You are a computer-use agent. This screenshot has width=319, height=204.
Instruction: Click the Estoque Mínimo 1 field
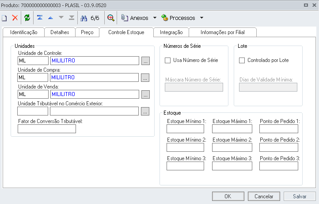[x=185, y=129]
